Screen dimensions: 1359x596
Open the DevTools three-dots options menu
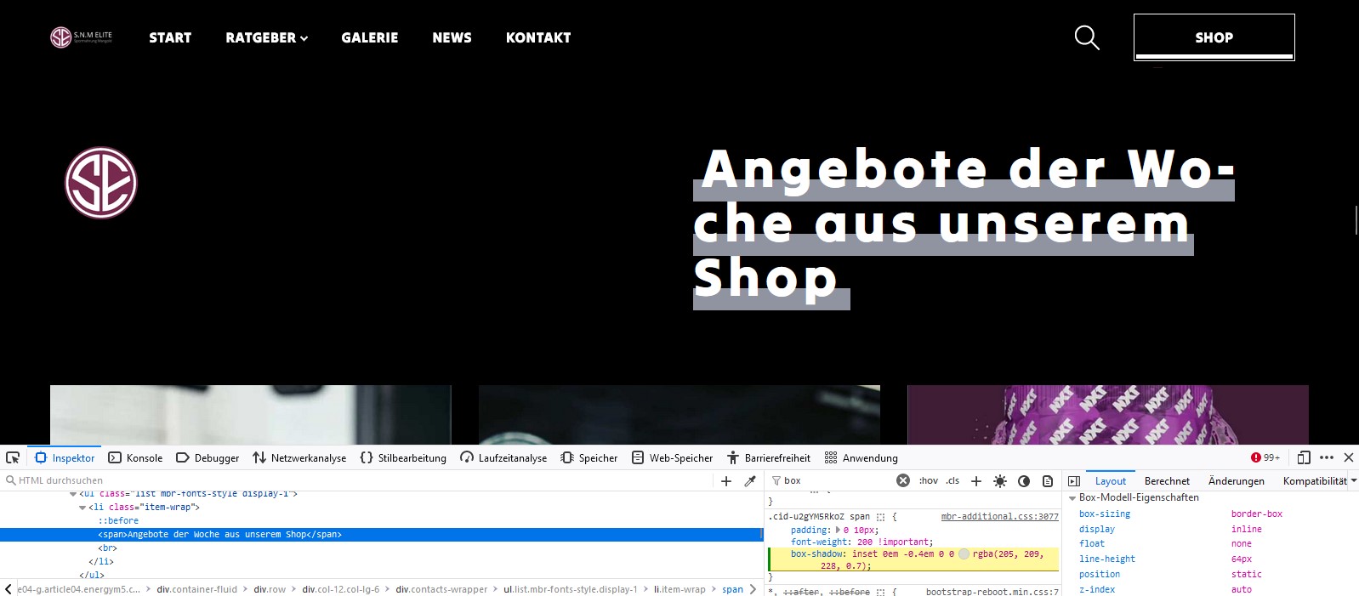coord(1327,457)
